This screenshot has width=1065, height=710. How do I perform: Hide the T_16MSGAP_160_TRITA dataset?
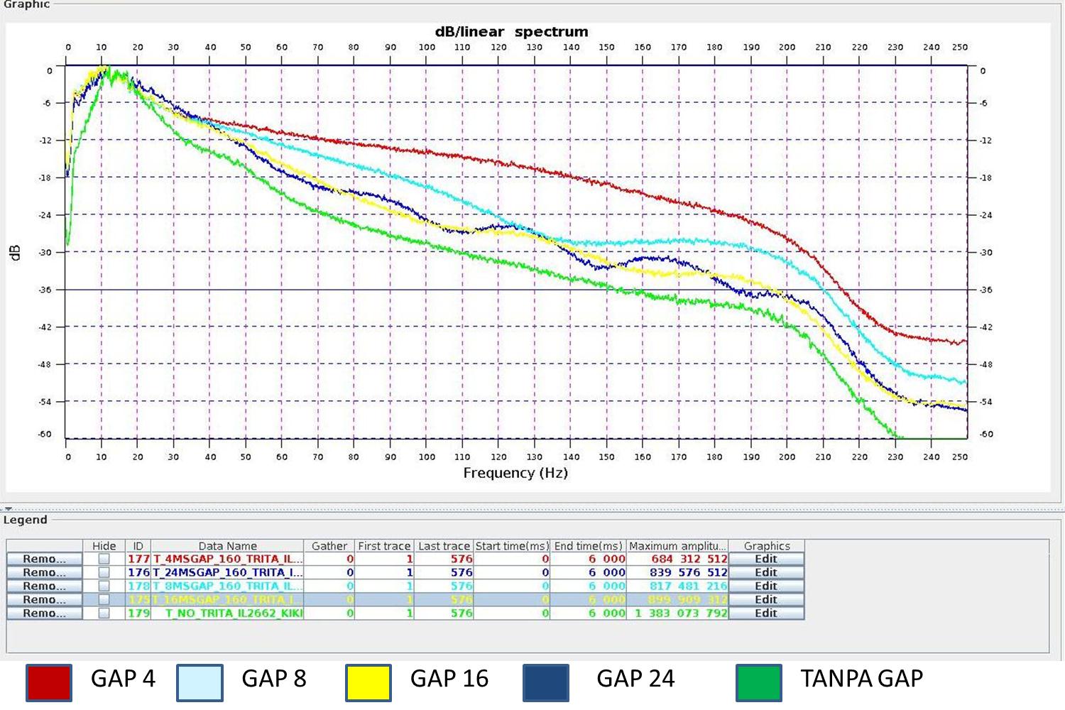click(x=104, y=599)
